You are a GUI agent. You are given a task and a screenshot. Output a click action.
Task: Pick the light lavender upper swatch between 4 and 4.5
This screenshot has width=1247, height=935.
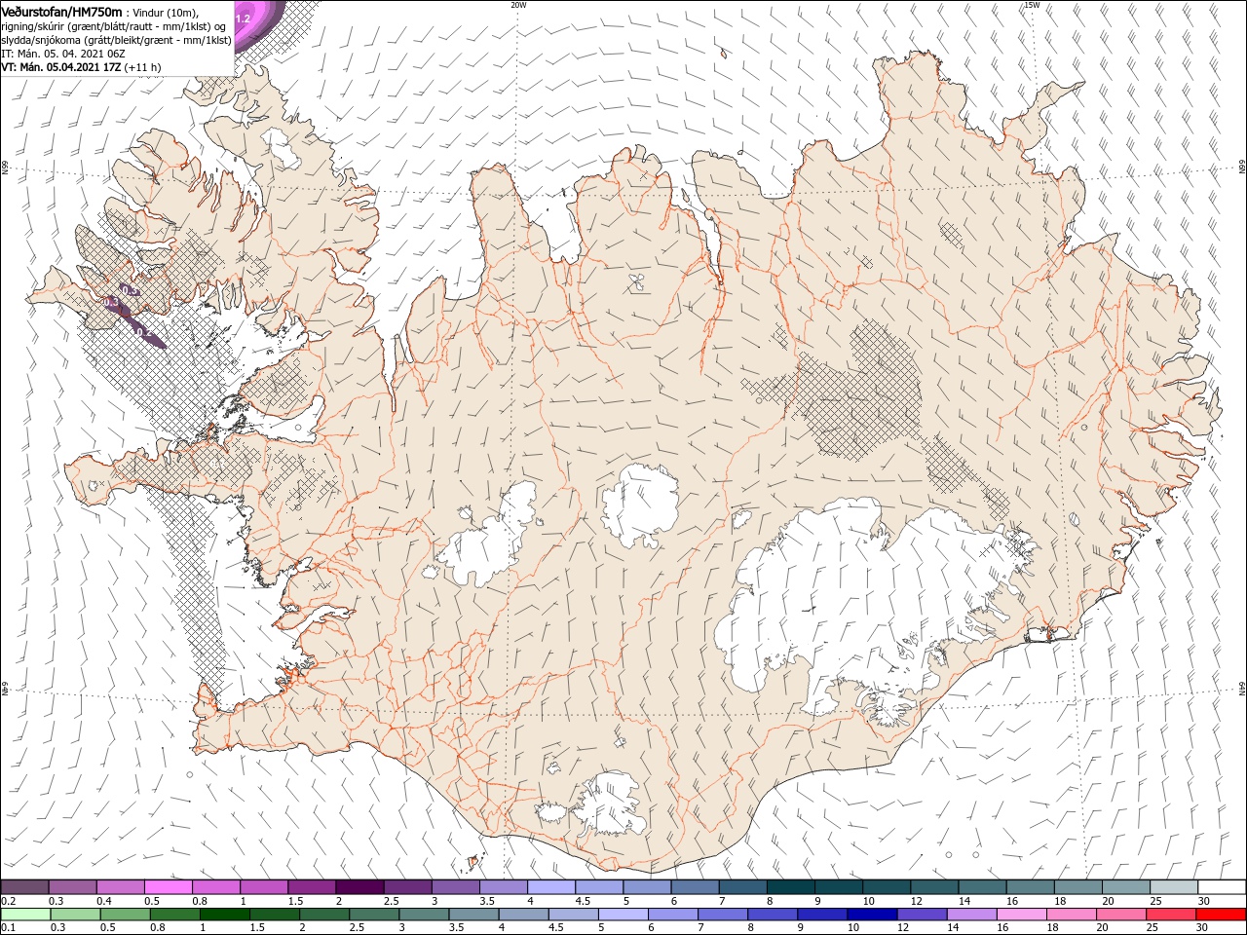click(x=550, y=886)
